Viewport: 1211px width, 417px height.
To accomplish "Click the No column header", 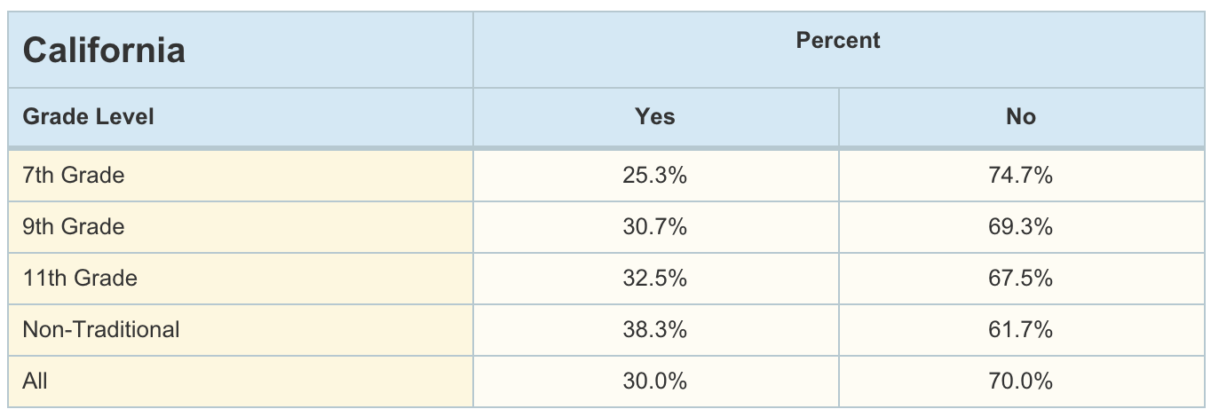I will (1021, 116).
